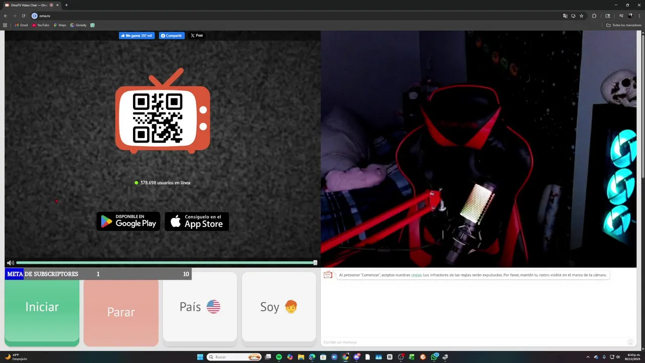Click the Facebook Compartir button

coord(172,36)
